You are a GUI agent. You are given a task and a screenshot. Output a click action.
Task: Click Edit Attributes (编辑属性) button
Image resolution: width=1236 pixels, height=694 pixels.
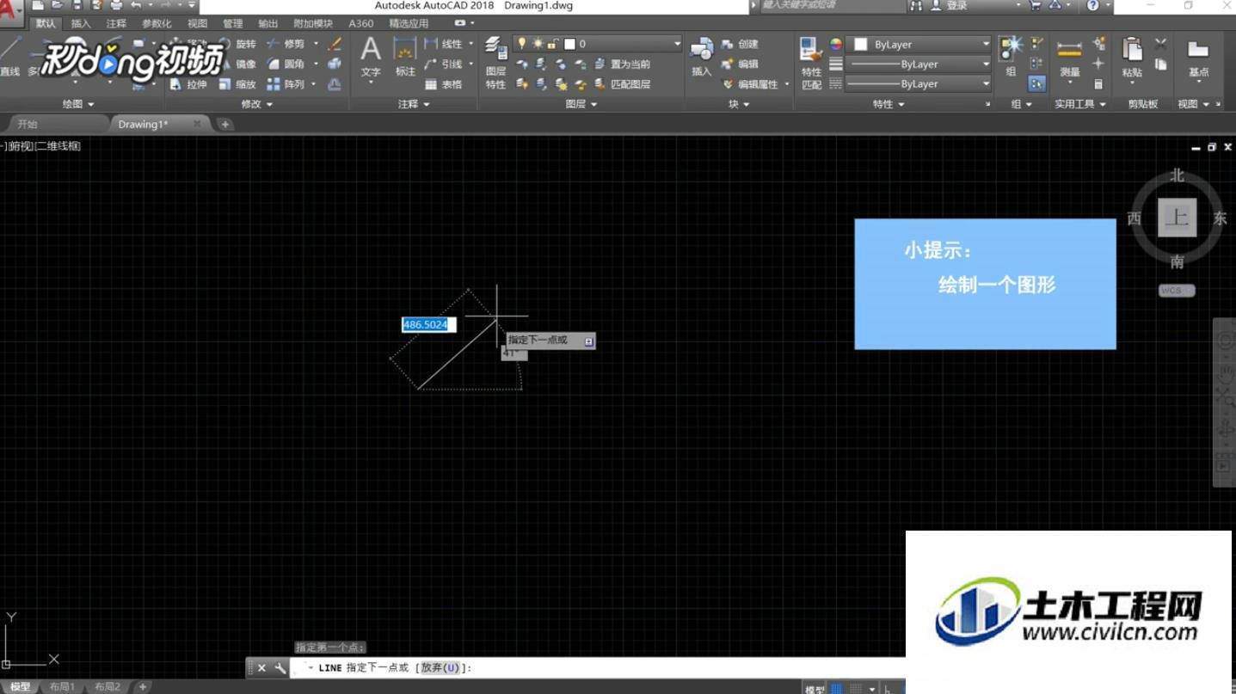[749, 84]
